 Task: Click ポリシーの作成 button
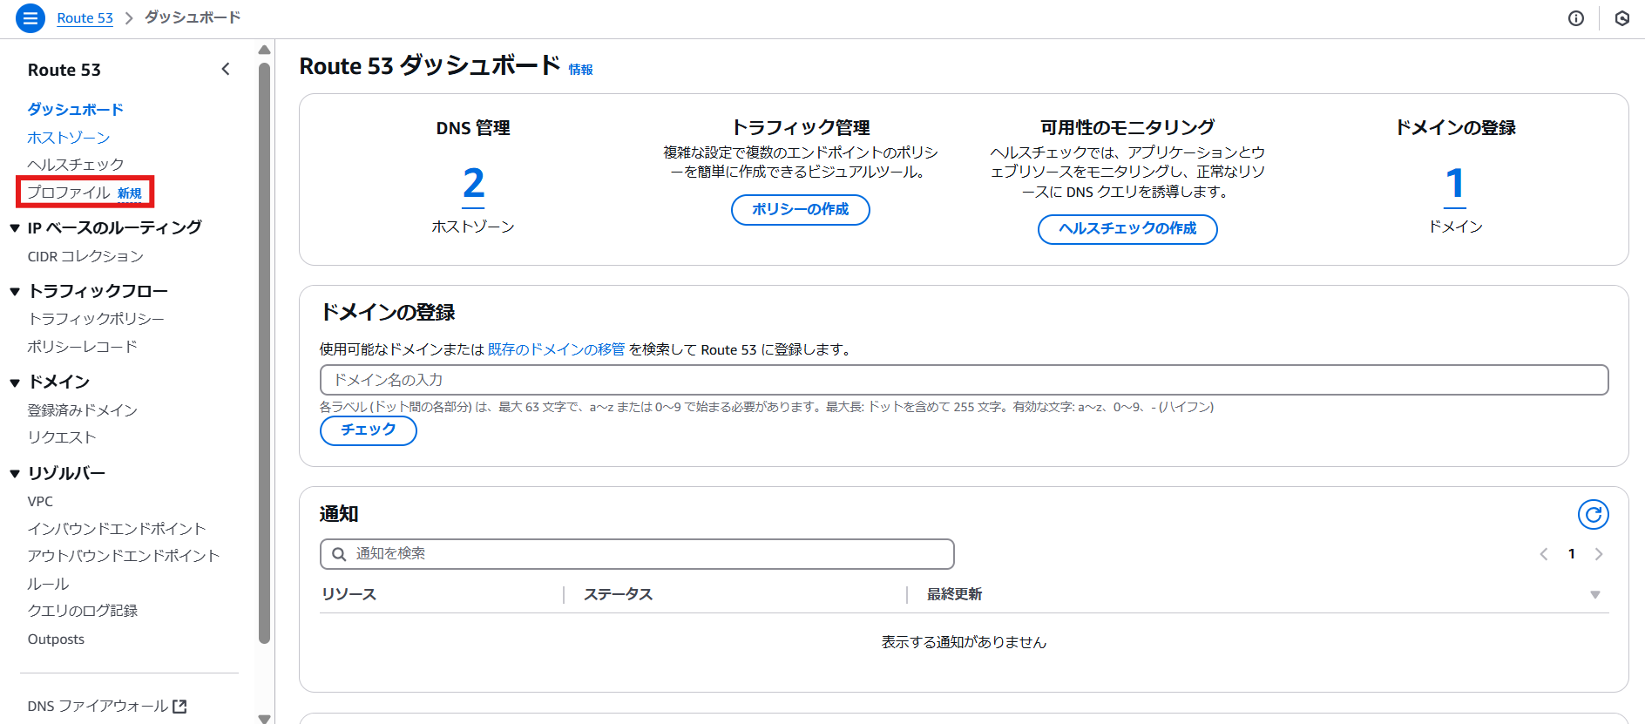(x=801, y=210)
